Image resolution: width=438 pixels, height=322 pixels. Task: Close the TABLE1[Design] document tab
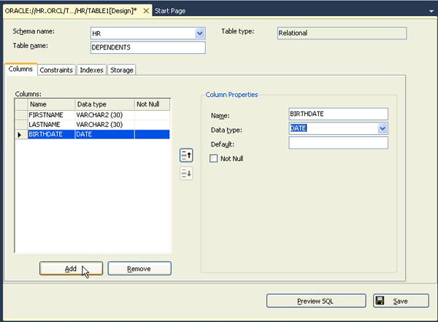click(x=145, y=11)
